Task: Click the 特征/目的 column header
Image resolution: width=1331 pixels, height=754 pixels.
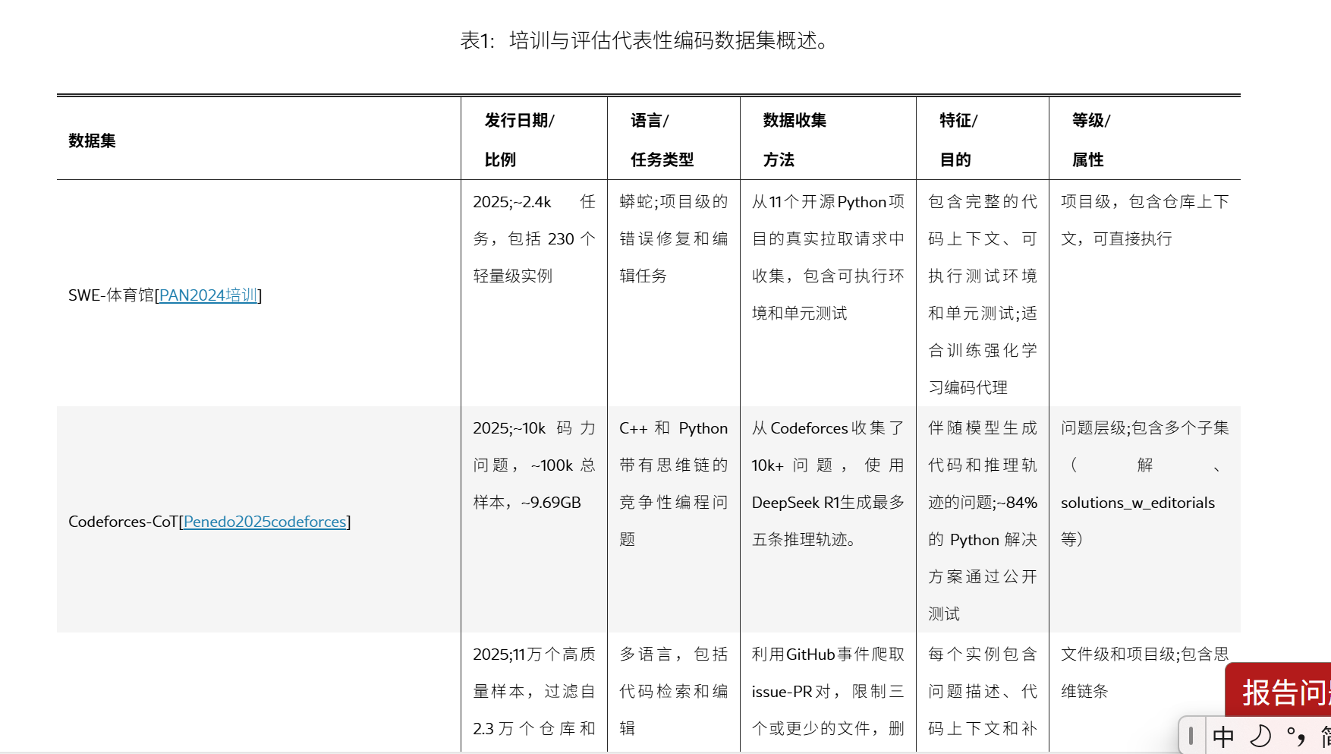Action: 958,139
